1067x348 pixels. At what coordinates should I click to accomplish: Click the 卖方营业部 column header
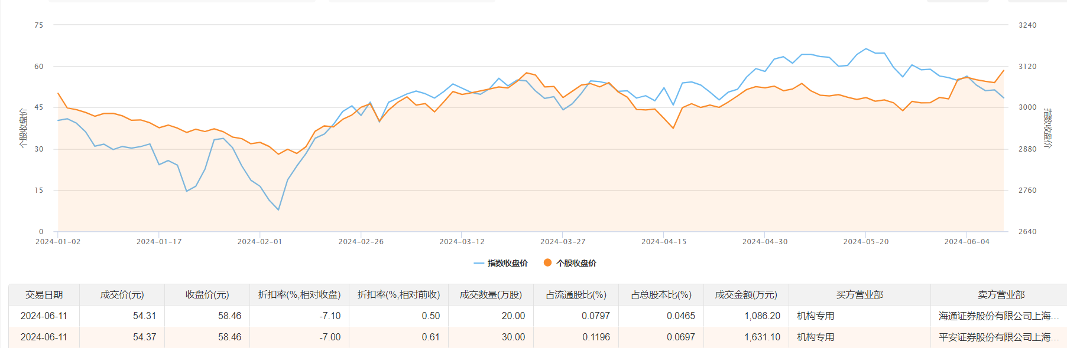tap(1001, 294)
